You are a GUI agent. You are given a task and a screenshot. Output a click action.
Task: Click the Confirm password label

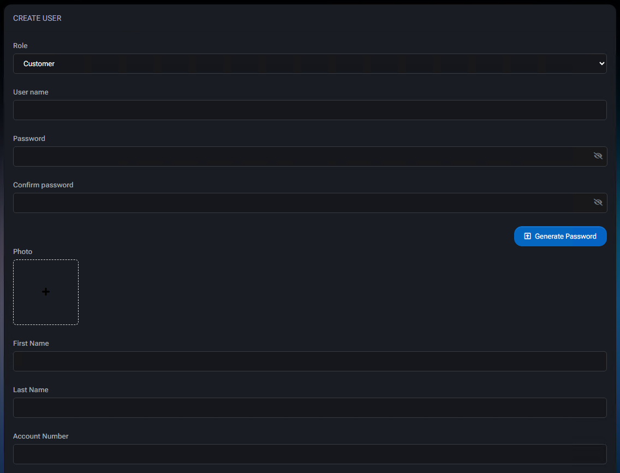pos(43,185)
